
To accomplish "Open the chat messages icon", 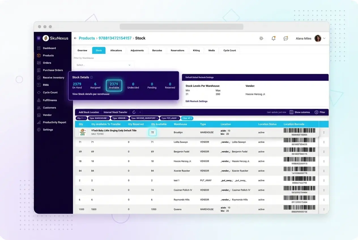I will (286, 38).
